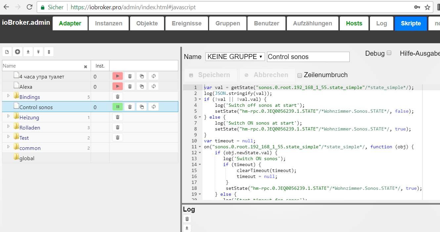Enable the Debug checkbox
440x232 pixels.
coord(389,53)
